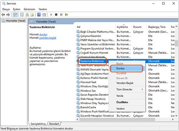The image size is (179, 131).
Task: Click the Services app icon in title bar
Action: point(4,3)
